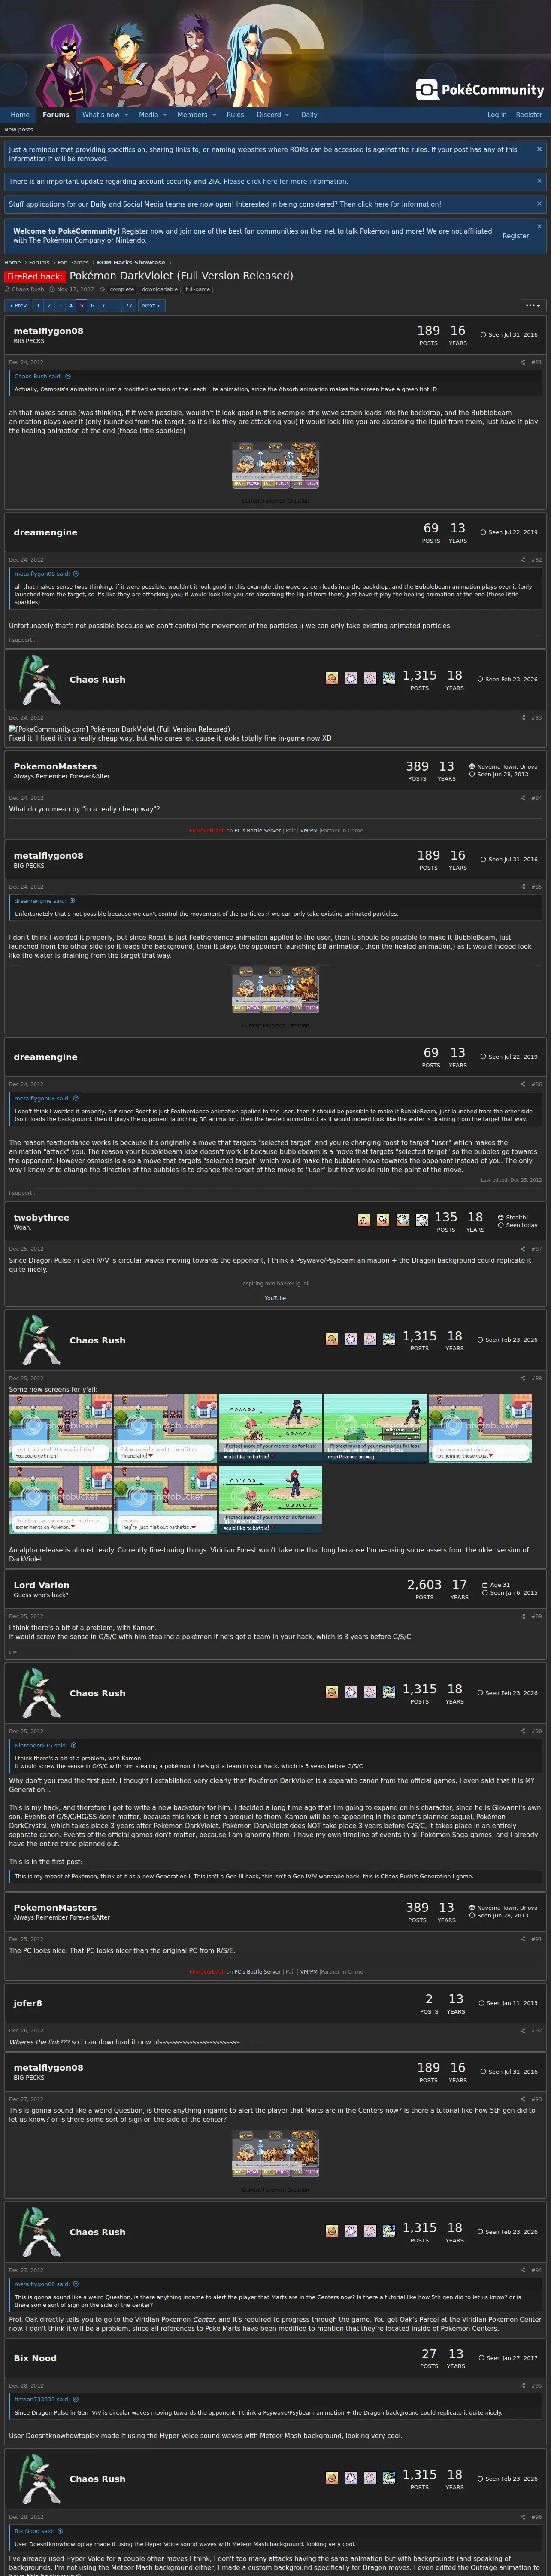551x2576 pixels.
Task: Click New posts in the sub-navigation
Action: [x=18, y=129]
